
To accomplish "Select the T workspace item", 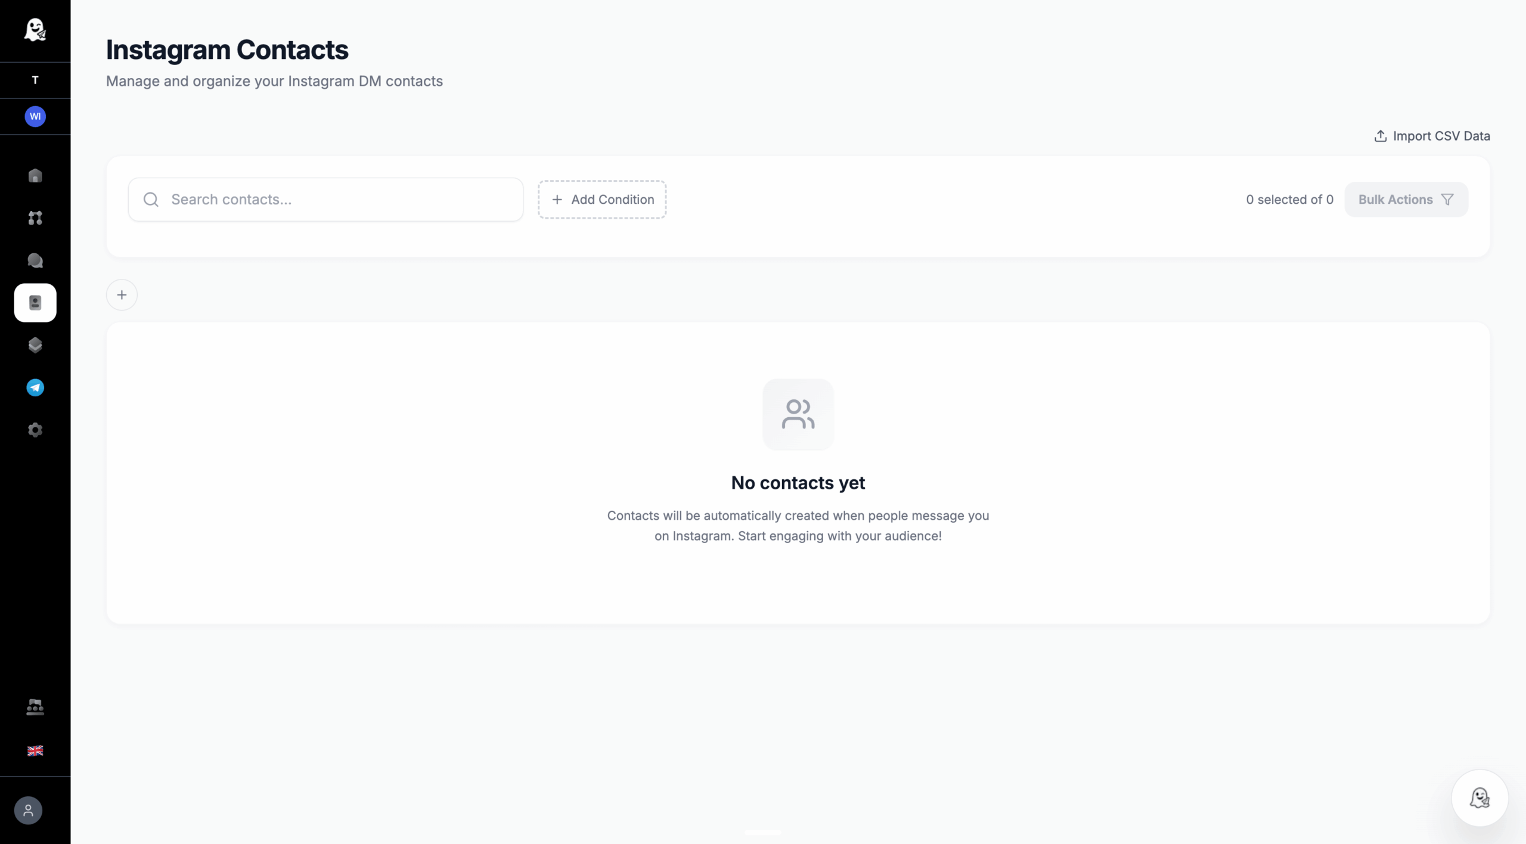I will coord(35,80).
